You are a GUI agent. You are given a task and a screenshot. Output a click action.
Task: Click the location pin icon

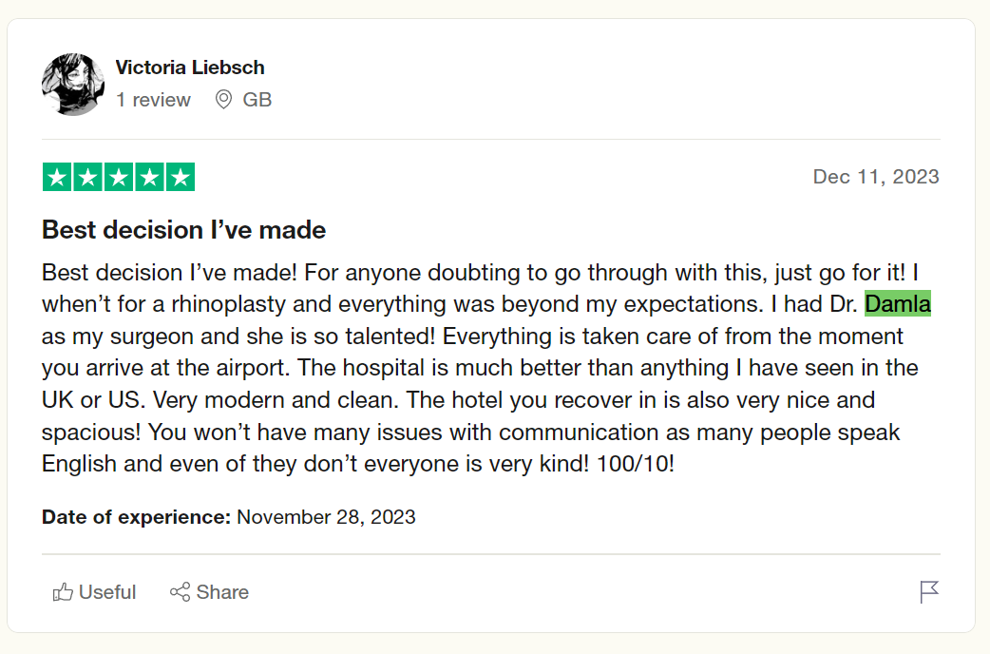(x=223, y=100)
